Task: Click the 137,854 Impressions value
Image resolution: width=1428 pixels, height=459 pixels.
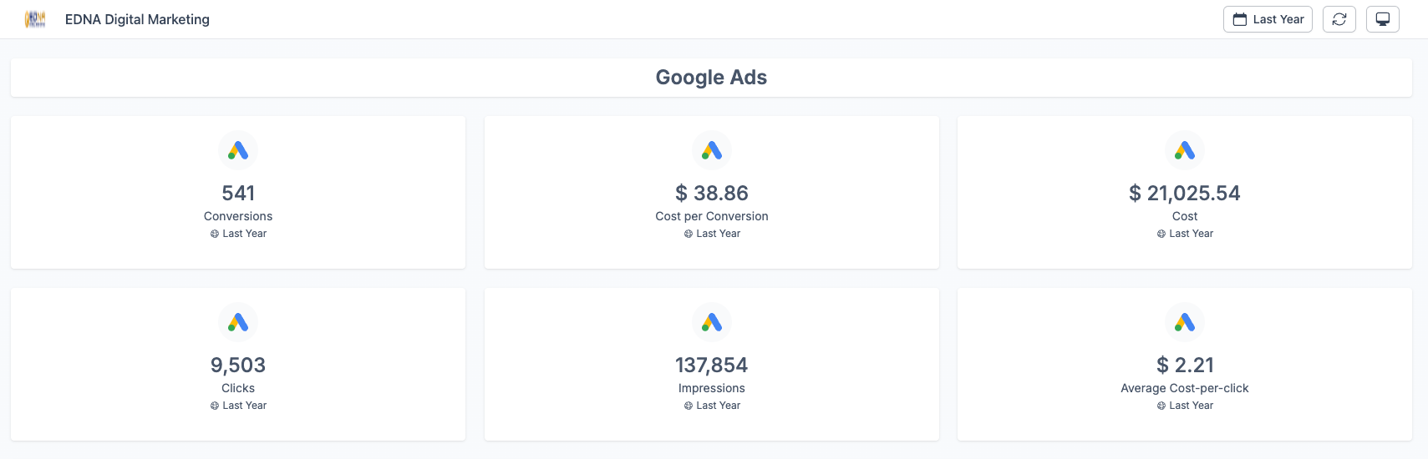Action: coord(712,365)
